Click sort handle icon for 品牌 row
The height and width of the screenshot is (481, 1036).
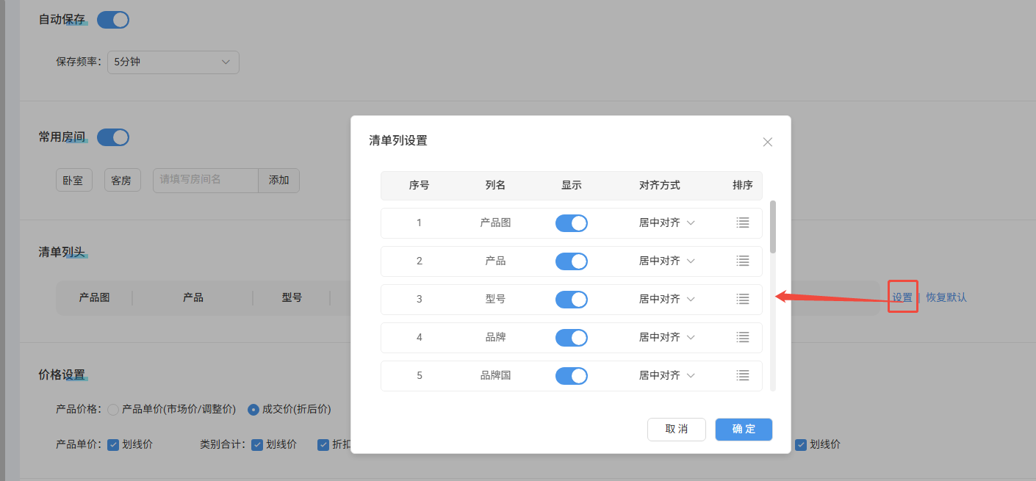click(x=743, y=337)
